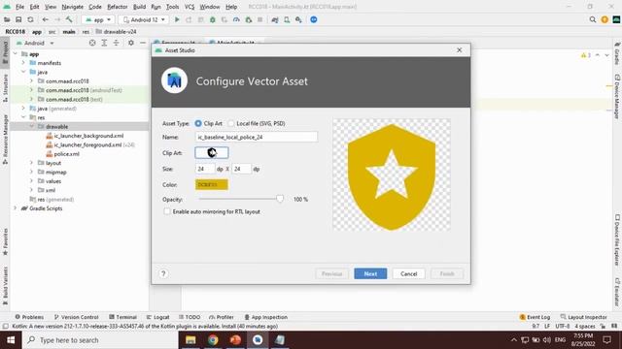Click the Next button in Asset Studio
622x349 pixels.
(370, 273)
